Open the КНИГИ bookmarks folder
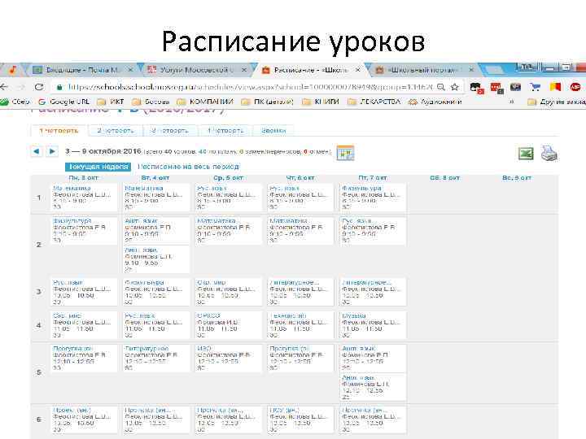 (321, 102)
